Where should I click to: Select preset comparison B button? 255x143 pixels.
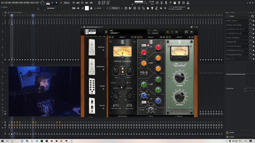click(x=176, y=32)
